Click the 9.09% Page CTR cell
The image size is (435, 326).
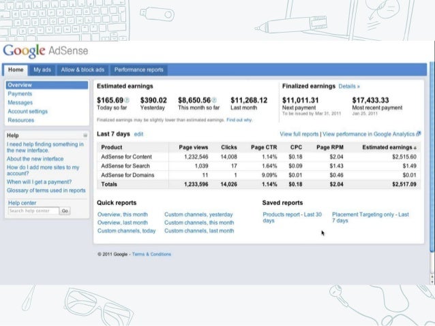coord(269,176)
